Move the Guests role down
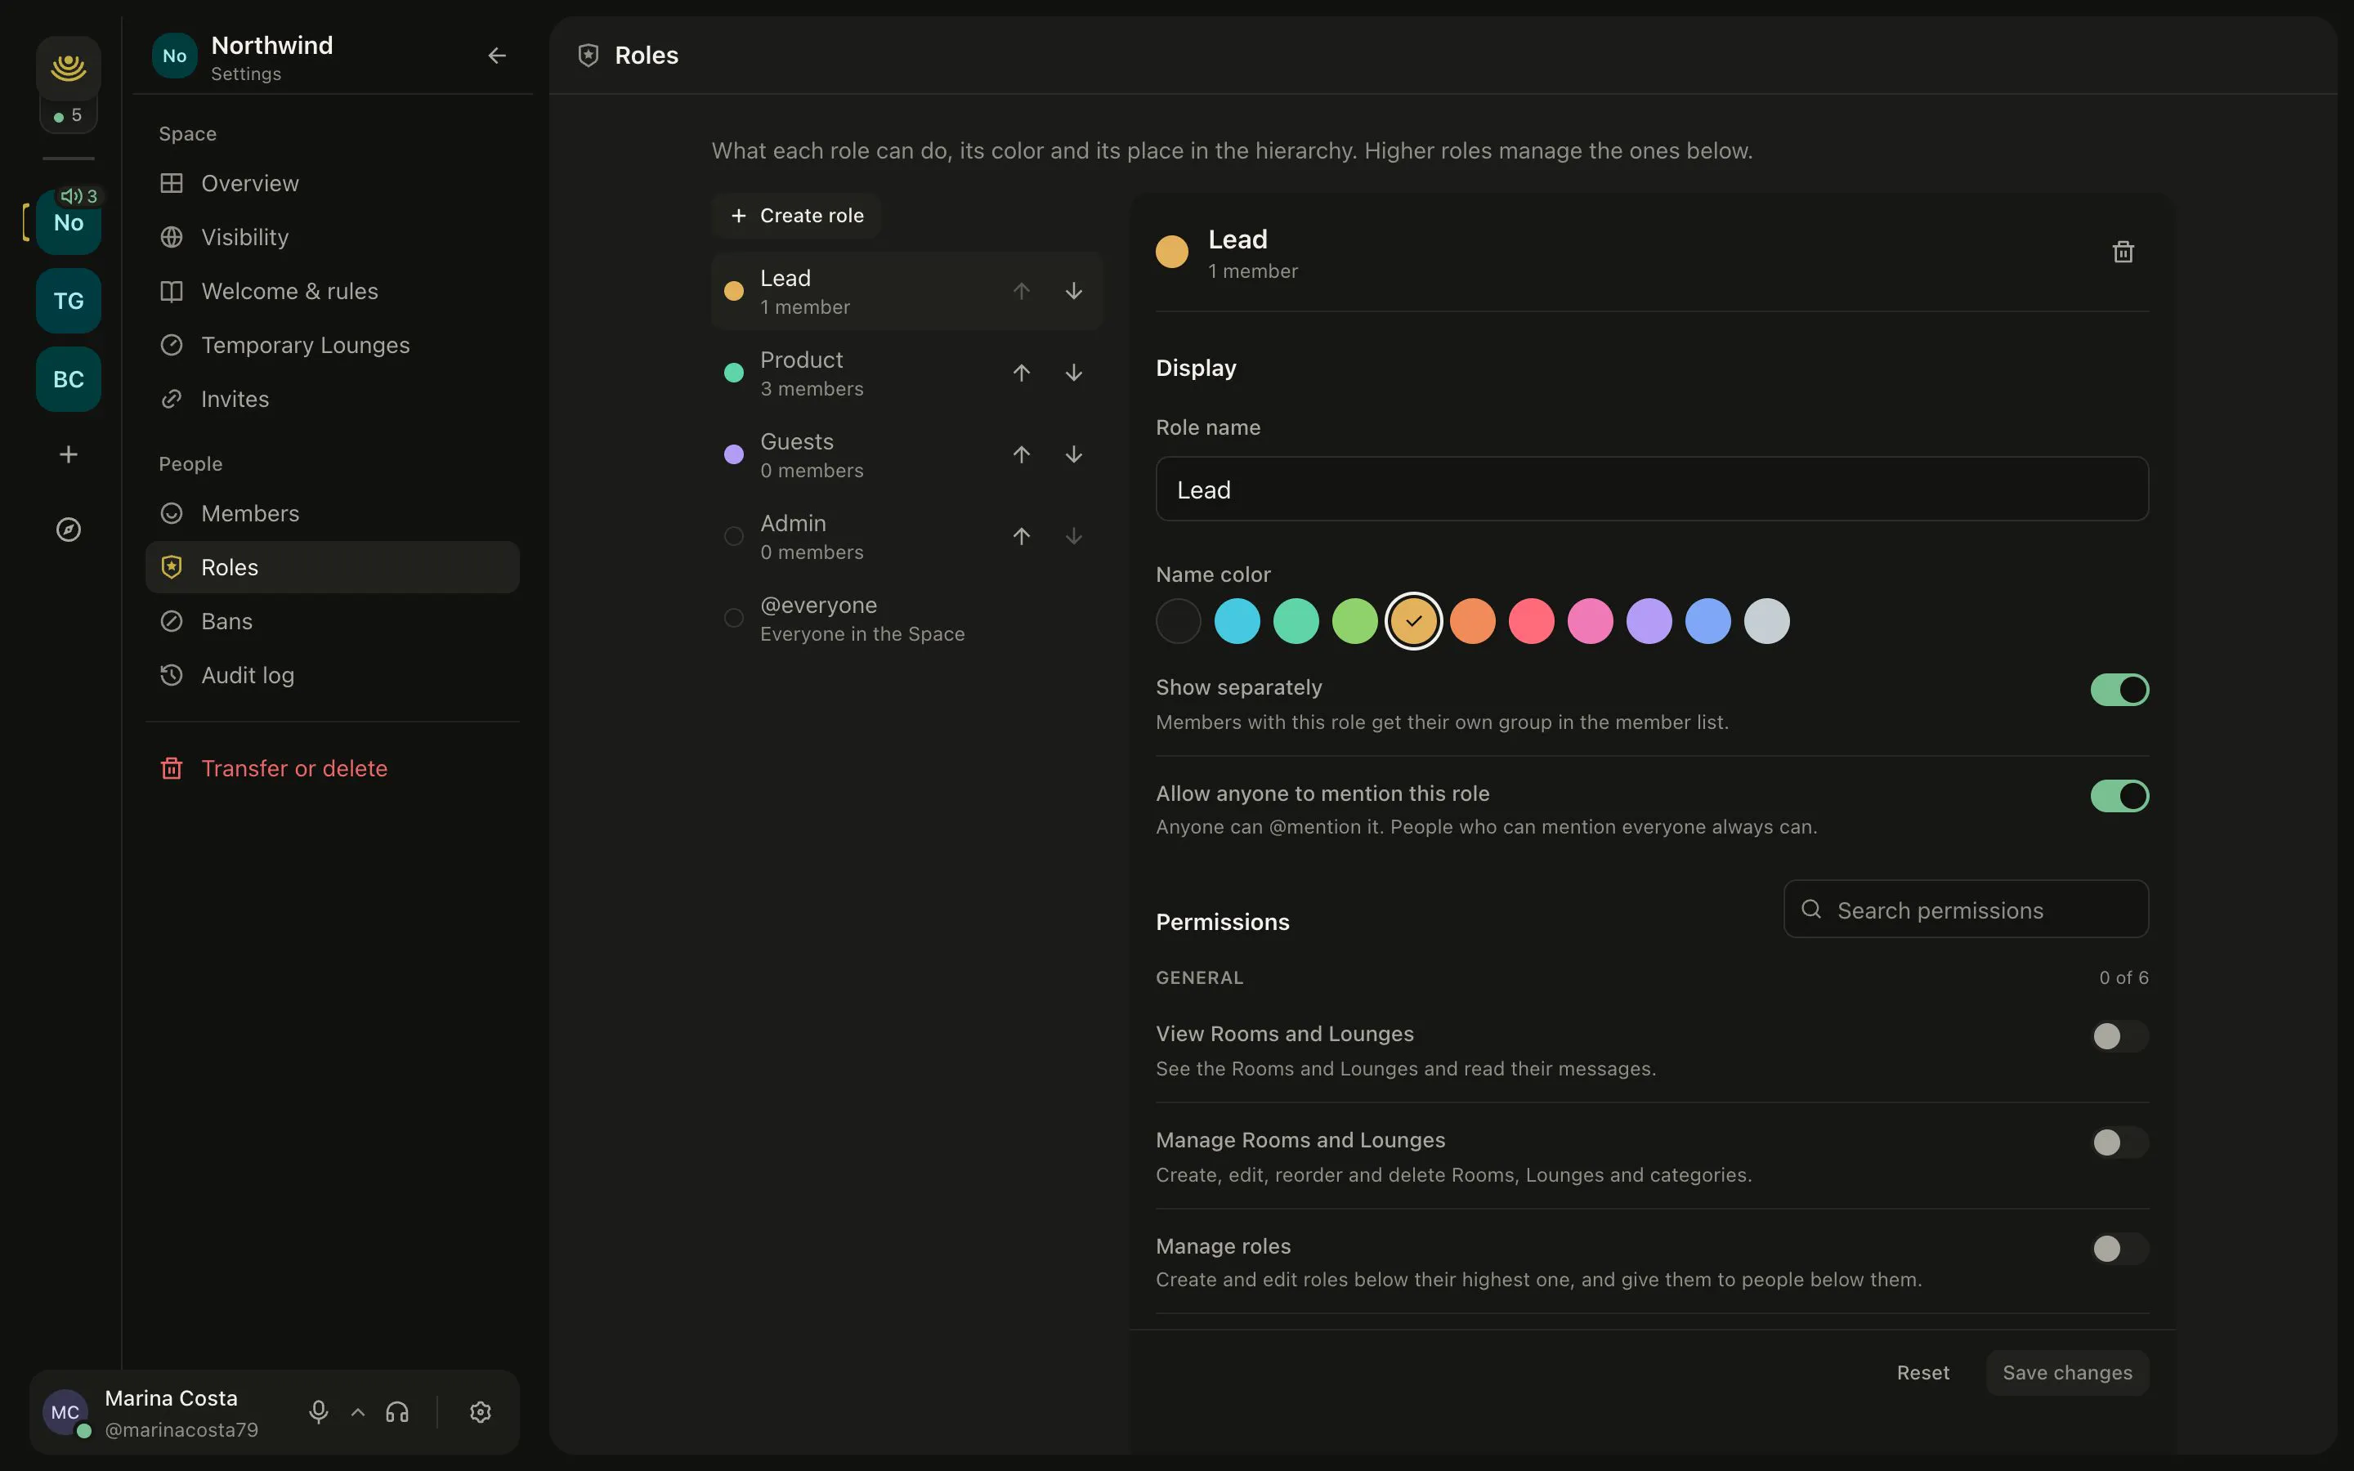The image size is (2354, 1471). tap(1074, 454)
